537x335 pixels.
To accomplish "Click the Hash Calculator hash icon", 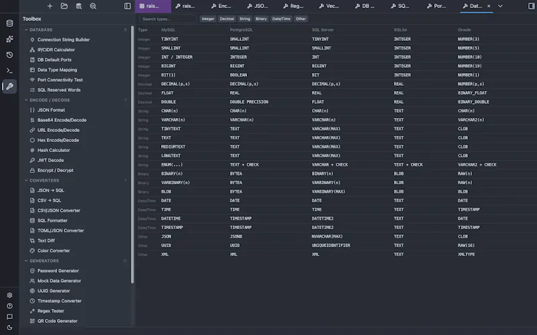I will point(32,150).
